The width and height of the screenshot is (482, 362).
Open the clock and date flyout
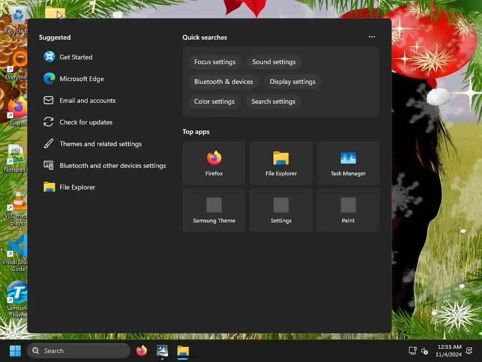pos(449,351)
